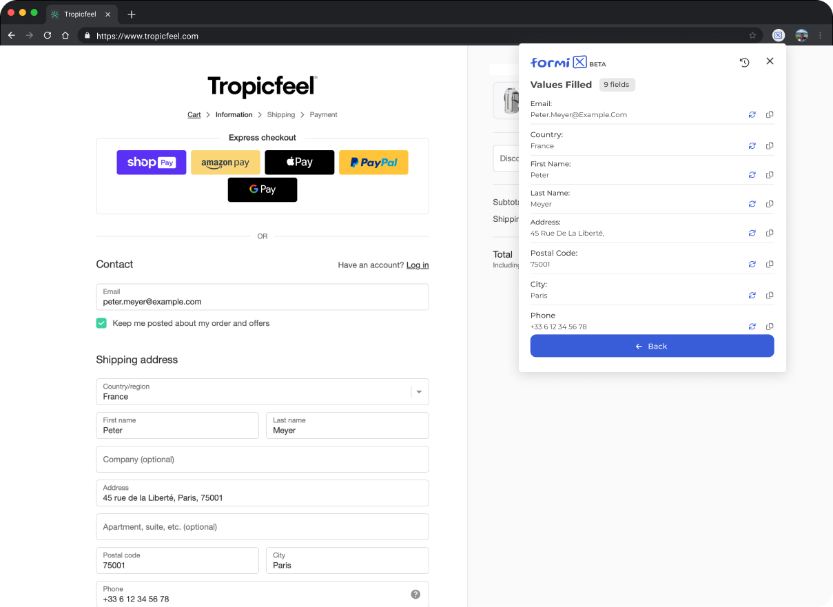Image resolution: width=833 pixels, height=607 pixels.
Task: Click the Email input field
Action: click(263, 297)
